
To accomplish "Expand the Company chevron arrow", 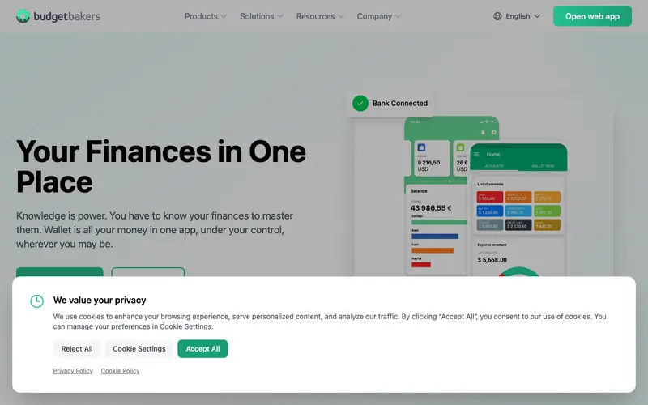I will 398,16.
